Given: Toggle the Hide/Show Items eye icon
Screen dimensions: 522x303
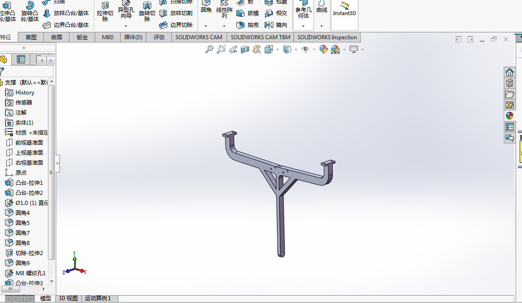Looking at the screenshot, I should pos(305,49).
